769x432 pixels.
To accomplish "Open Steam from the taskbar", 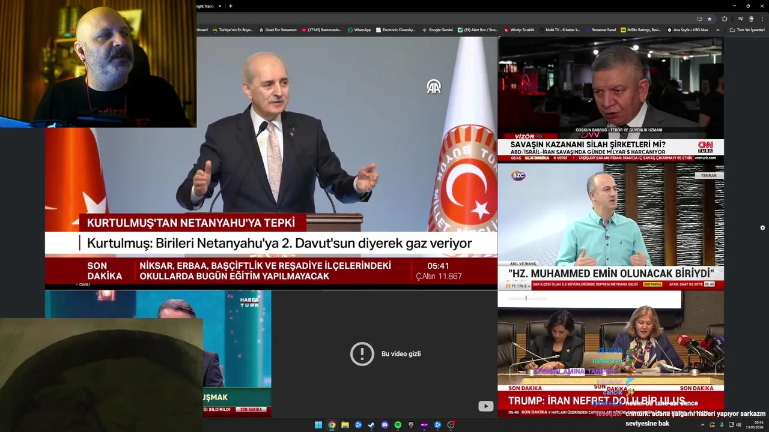I will (371, 425).
